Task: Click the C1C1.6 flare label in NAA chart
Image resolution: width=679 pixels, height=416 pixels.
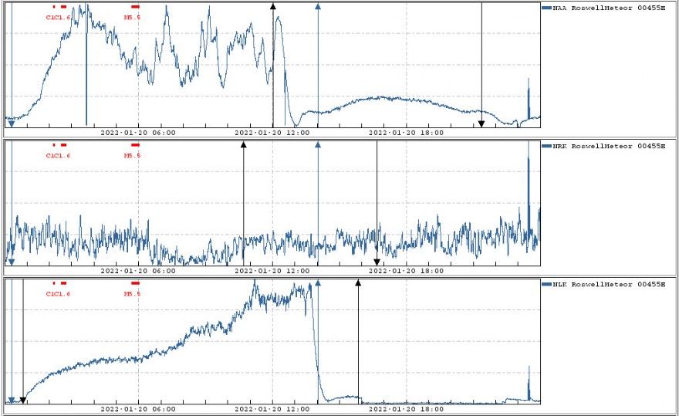Action: point(58,17)
